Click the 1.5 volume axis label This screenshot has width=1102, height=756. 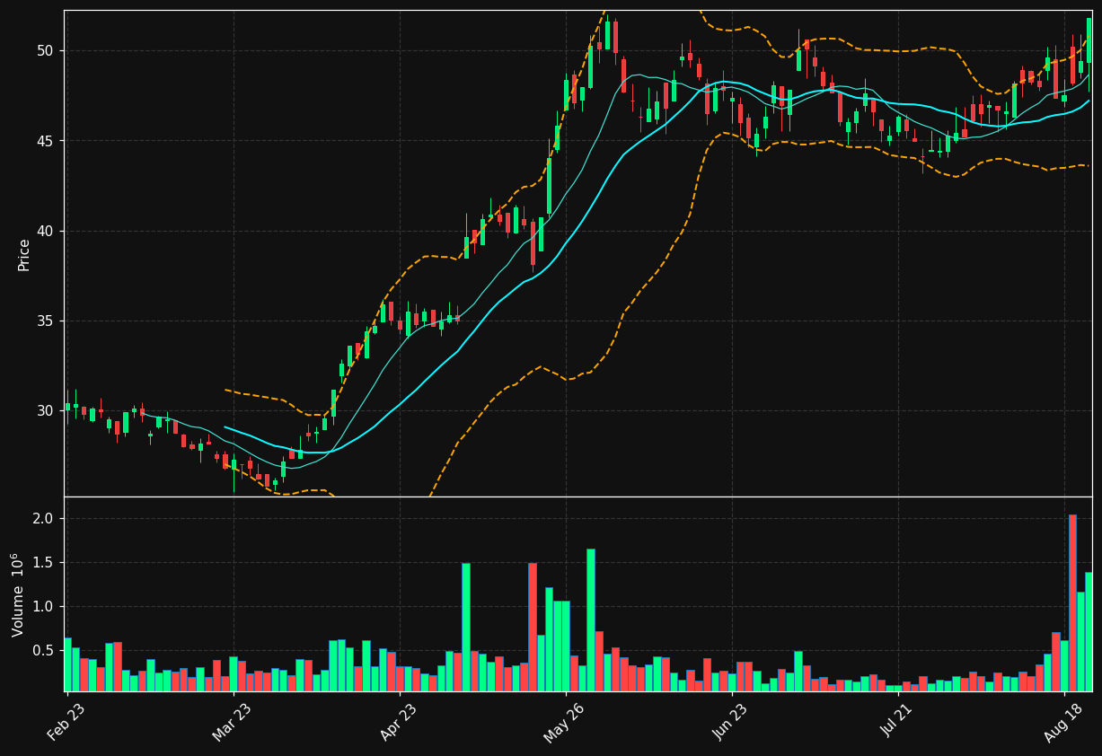[45, 563]
